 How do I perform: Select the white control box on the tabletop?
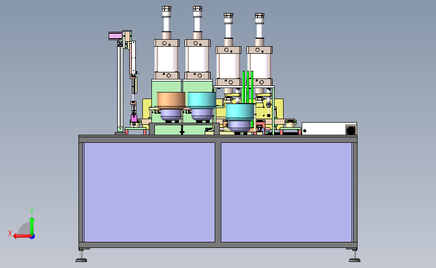tap(329, 129)
